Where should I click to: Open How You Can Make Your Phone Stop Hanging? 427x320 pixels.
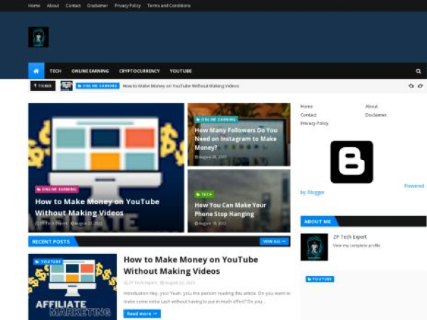[230, 209]
